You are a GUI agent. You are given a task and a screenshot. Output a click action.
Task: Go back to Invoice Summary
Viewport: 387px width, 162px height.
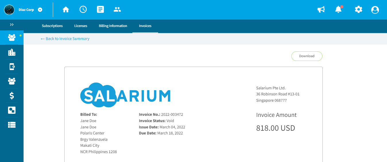tap(65, 38)
